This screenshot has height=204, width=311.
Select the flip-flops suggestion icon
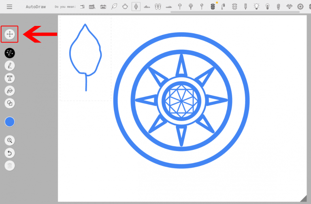(x=158, y=6)
